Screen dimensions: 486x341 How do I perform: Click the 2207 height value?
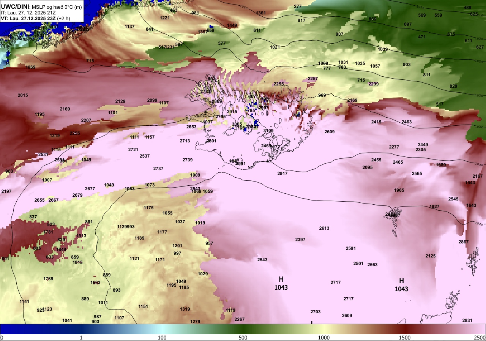(86, 120)
